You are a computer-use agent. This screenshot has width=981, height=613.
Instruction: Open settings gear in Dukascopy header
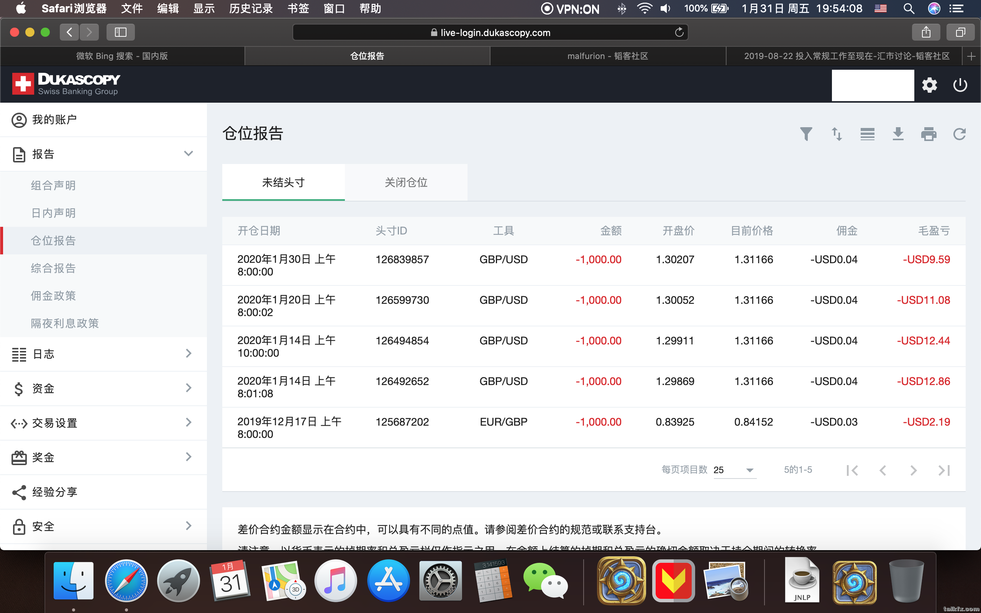click(929, 85)
